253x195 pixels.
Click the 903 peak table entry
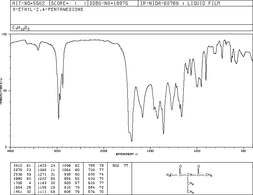pos(72,183)
